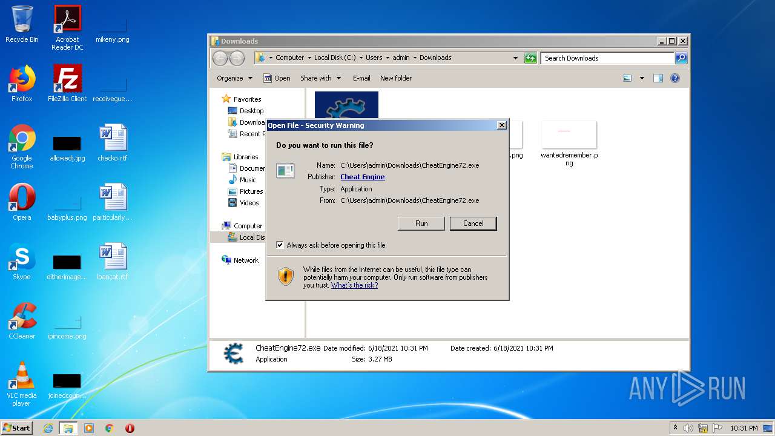Open VLC media player shortcut

click(22, 384)
